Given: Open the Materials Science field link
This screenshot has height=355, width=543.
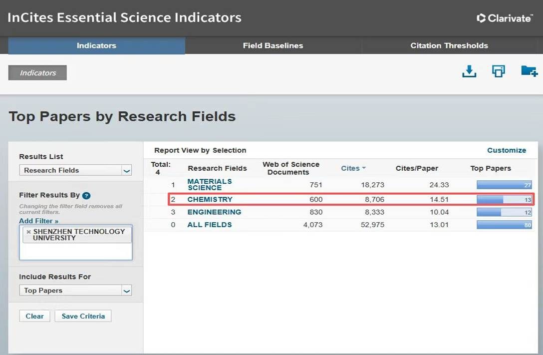Looking at the screenshot, I should 210,185.
